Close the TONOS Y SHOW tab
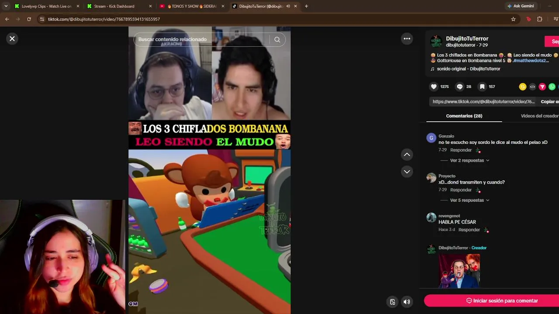 tap(223, 6)
